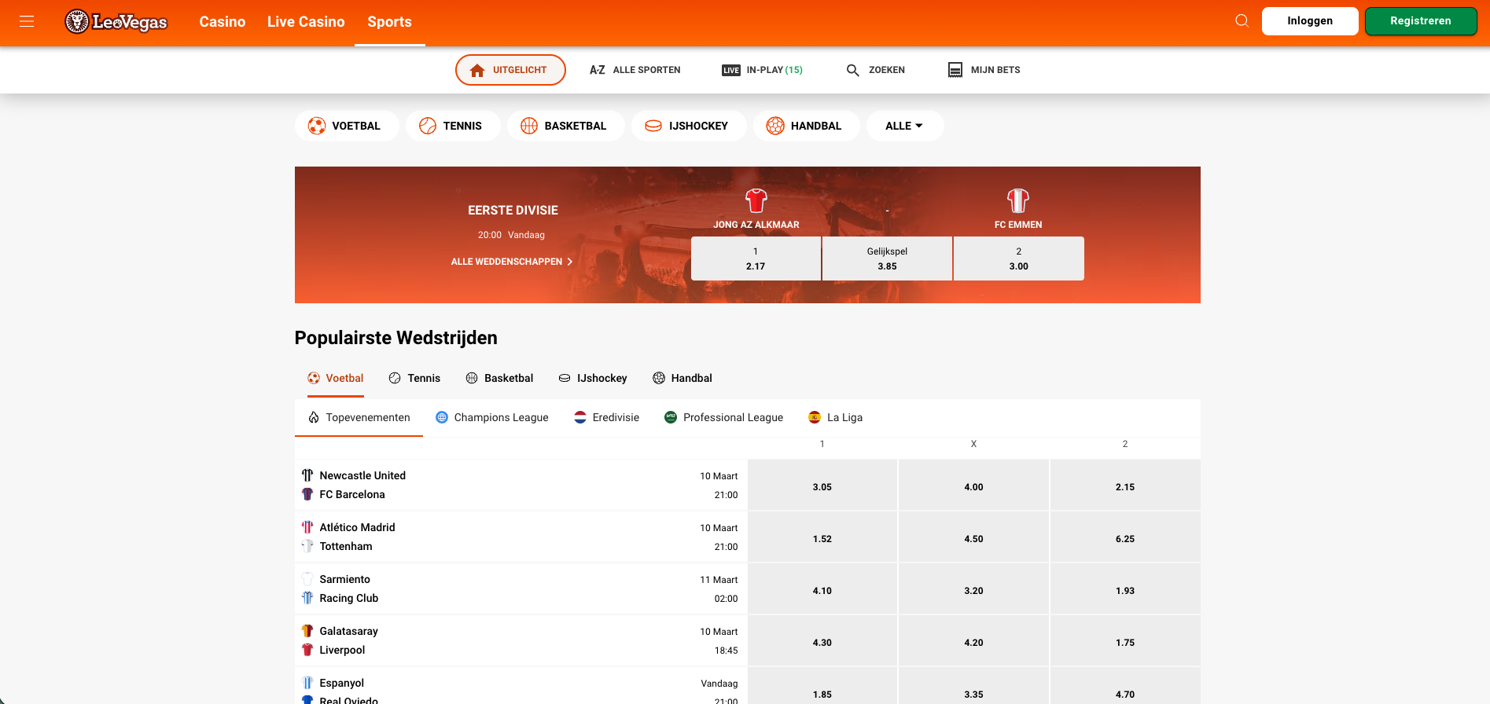
Task: Click the A-Z Alle Sporten icon
Action: [598, 70]
